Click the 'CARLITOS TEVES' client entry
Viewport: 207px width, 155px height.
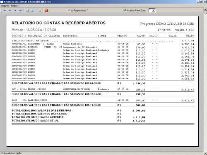tap(38, 100)
